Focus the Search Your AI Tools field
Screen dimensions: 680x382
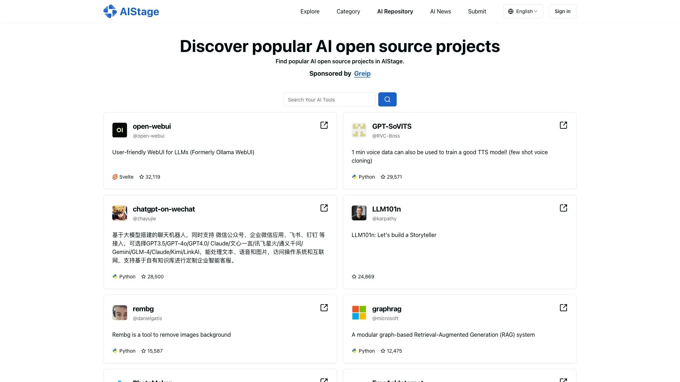329,100
